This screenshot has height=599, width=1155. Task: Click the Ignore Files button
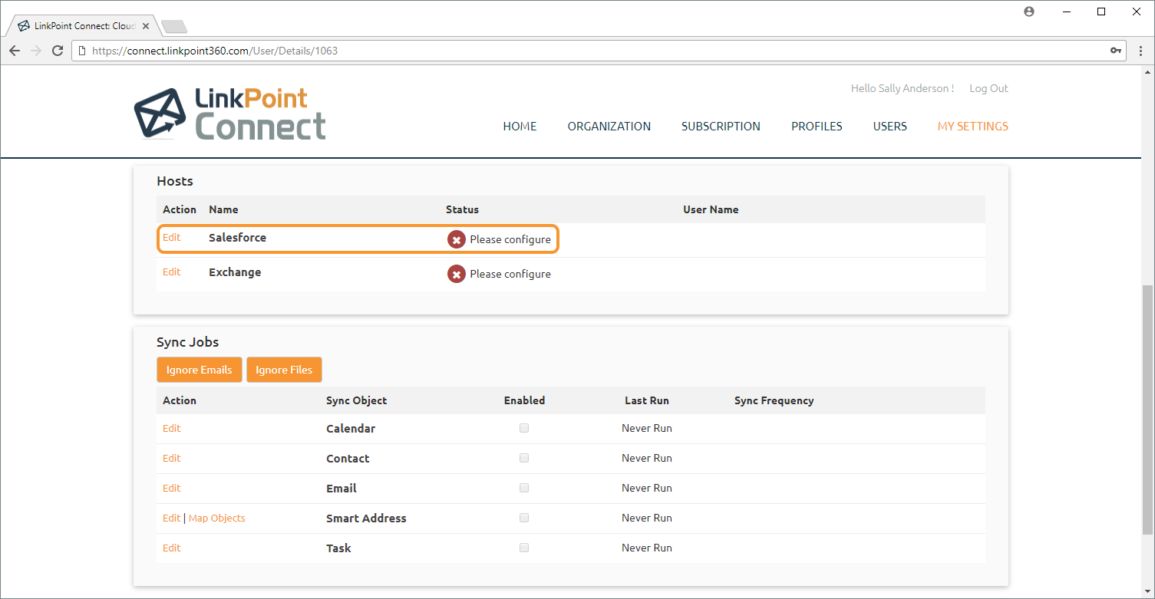point(284,370)
